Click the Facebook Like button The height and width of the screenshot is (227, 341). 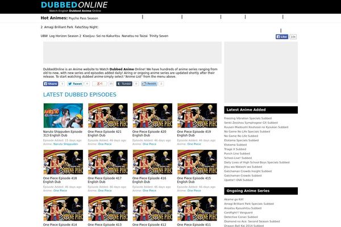[x=282, y=37]
